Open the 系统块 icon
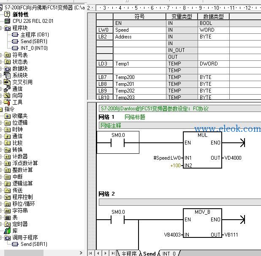Screen dimensions: 261x256 7,75
